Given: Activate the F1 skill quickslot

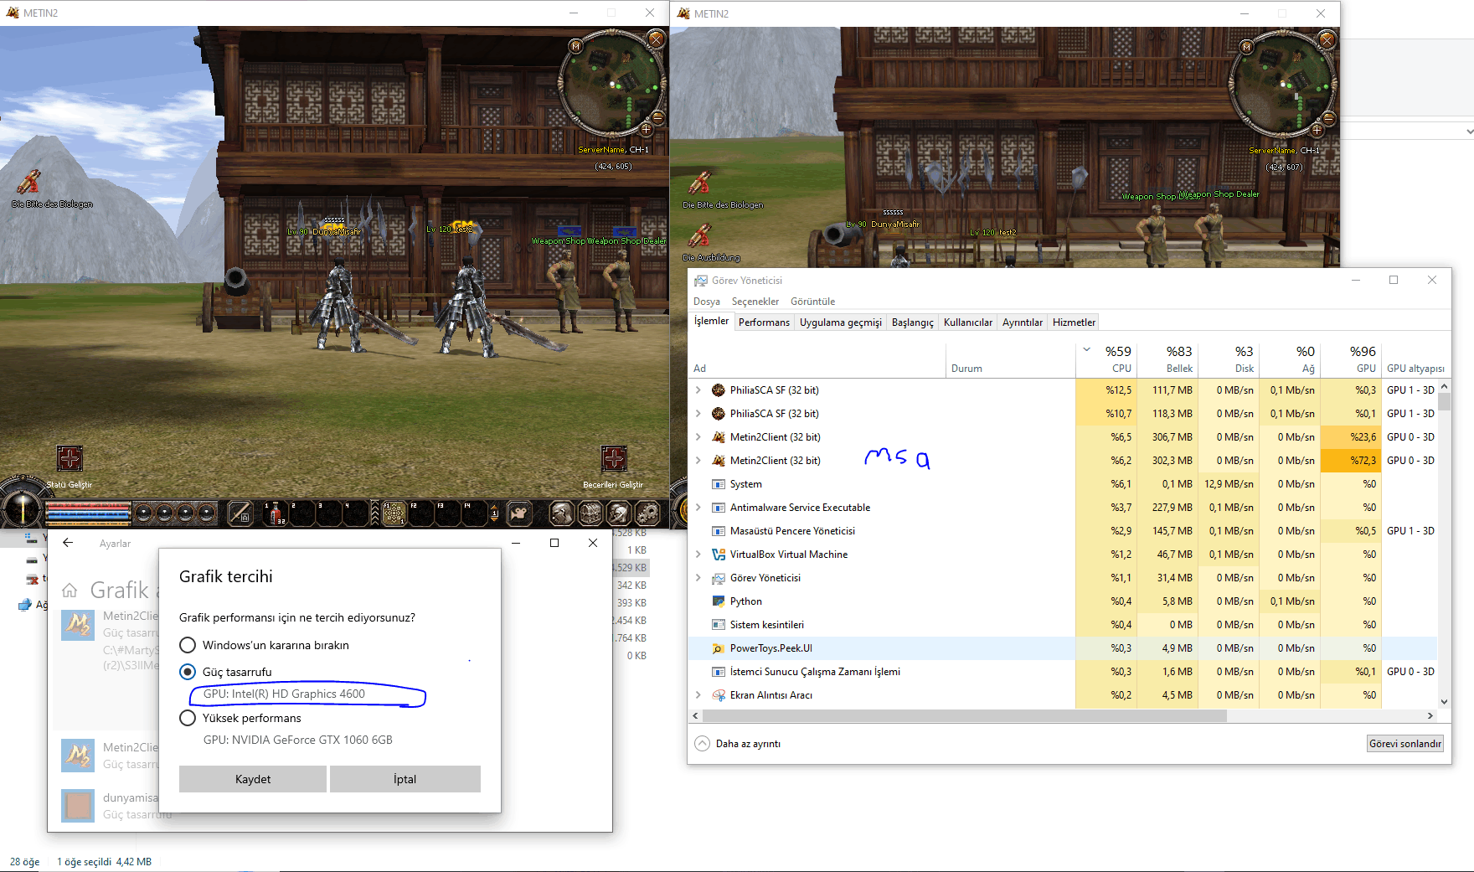Looking at the screenshot, I should pyautogui.click(x=394, y=513).
